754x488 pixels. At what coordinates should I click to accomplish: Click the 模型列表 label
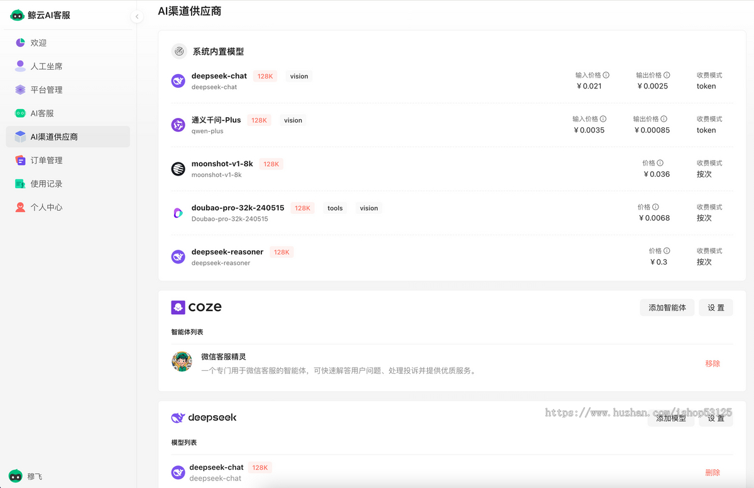(x=184, y=442)
